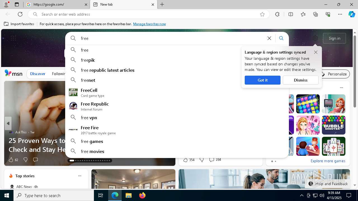Add this page to favorites star
This screenshot has height=201, width=358.
(262, 14)
